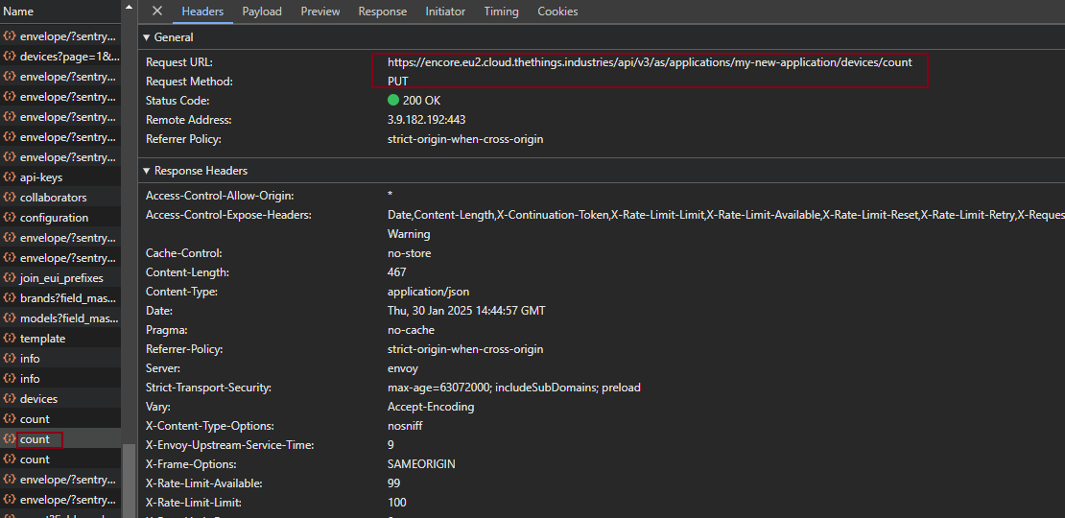The width and height of the screenshot is (1065, 518).
Task: Click the Strict-Transport-Security max-age value
Action: [x=513, y=388]
